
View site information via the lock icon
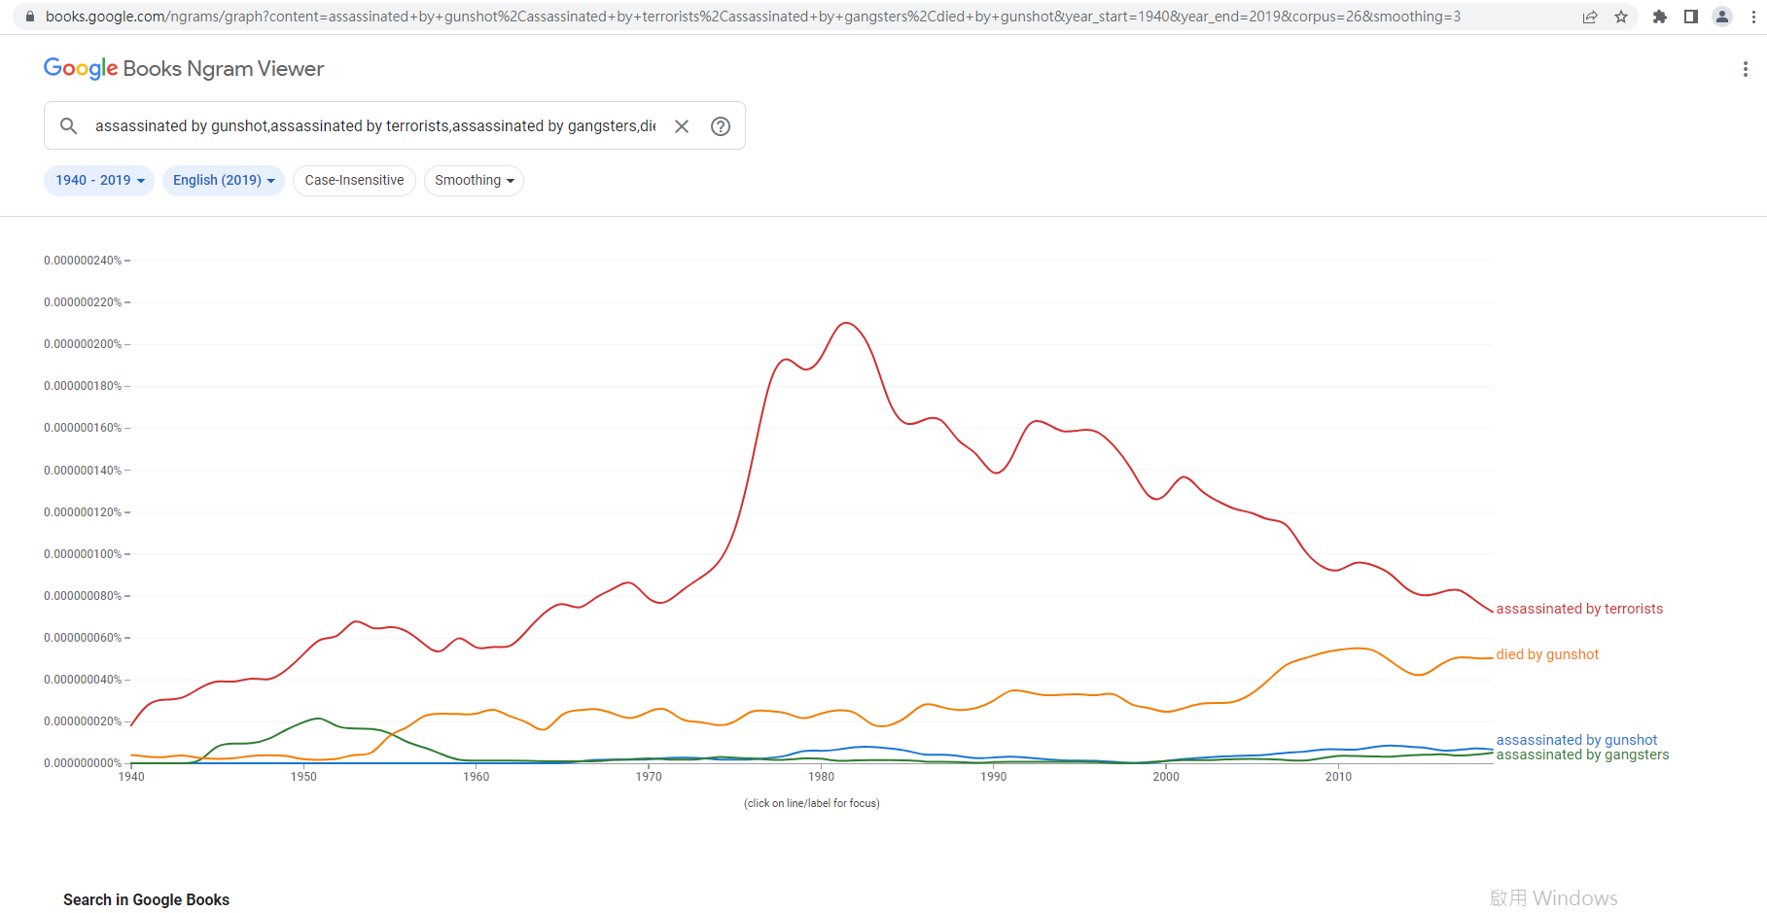click(x=30, y=17)
